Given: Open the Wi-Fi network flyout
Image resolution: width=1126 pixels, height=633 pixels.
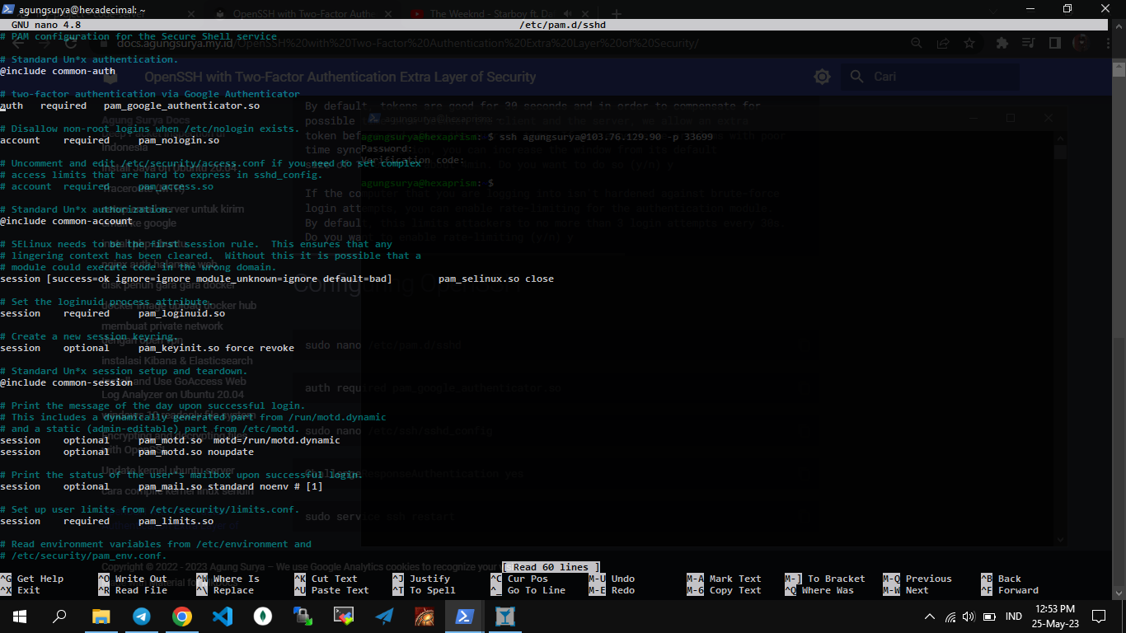Looking at the screenshot, I should (950, 617).
